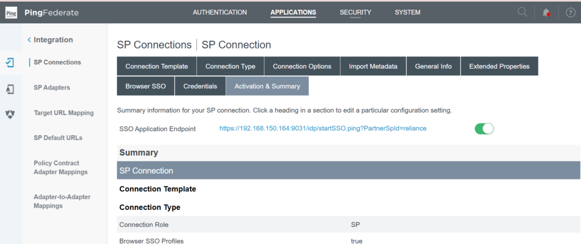This screenshot has height=244, width=581.
Task: Open SP Default URLs in sidebar
Action: point(58,138)
